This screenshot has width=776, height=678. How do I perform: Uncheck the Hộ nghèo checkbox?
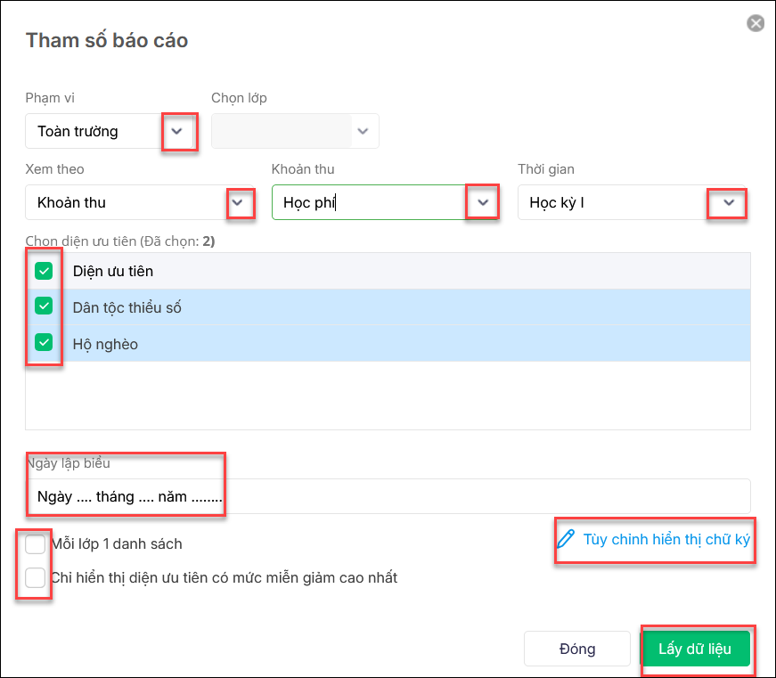point(44,342)
